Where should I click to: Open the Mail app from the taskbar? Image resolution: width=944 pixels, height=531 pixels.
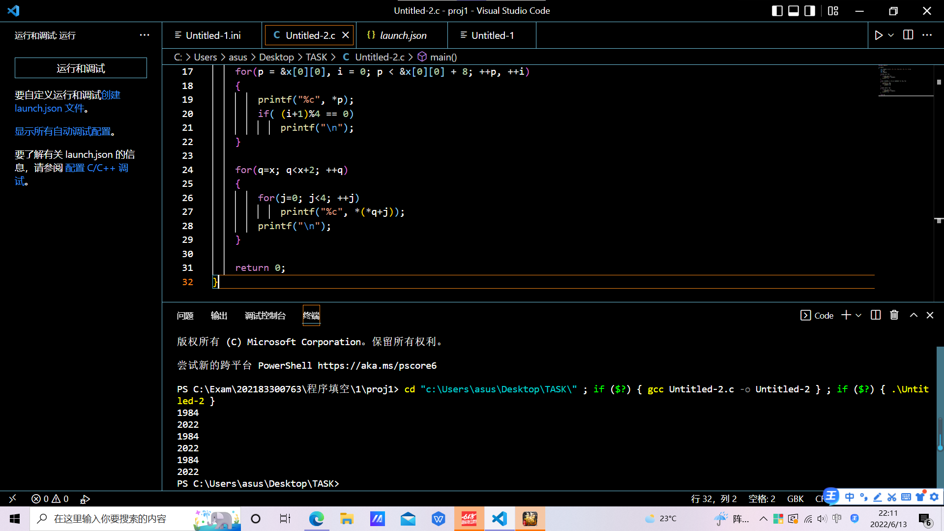(408, 519)
